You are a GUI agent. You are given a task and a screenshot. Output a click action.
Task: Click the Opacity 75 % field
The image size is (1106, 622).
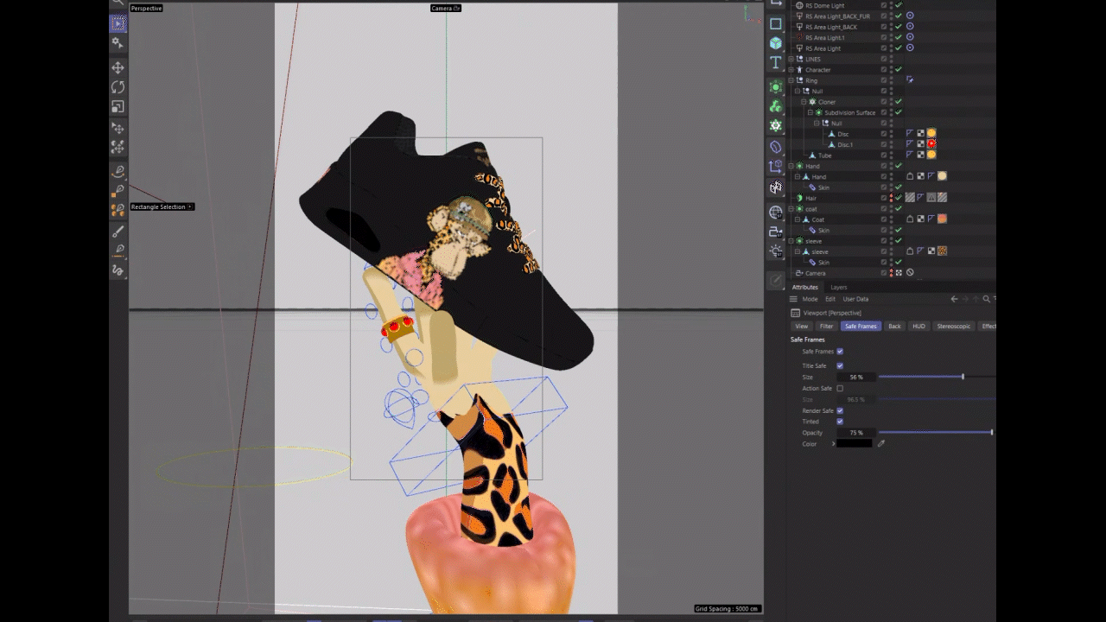click(x=855, y=432)
